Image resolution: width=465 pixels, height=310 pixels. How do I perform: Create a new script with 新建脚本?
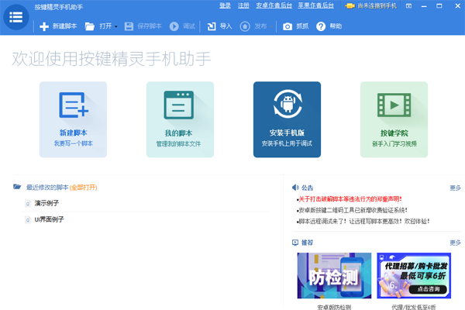click(x=58, y=26)
